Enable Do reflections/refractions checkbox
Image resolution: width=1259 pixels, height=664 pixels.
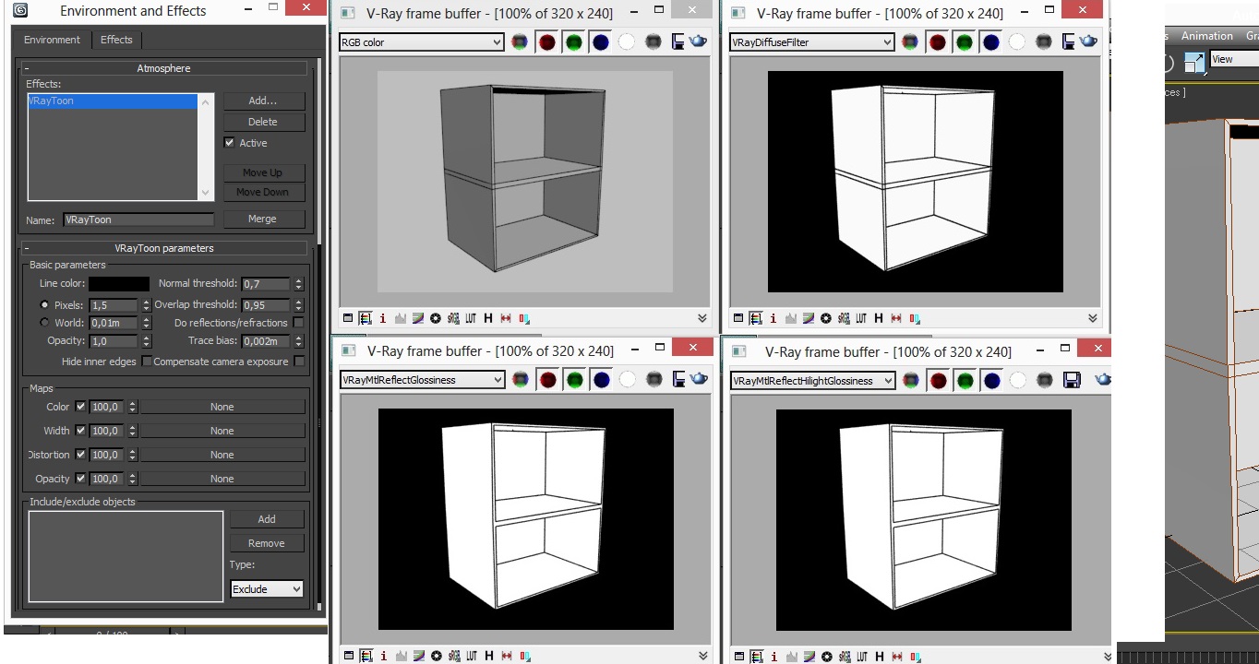pos(299,323)
